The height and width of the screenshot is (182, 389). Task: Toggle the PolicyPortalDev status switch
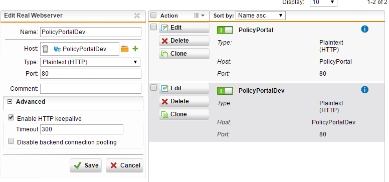click(x=225, y=91)
